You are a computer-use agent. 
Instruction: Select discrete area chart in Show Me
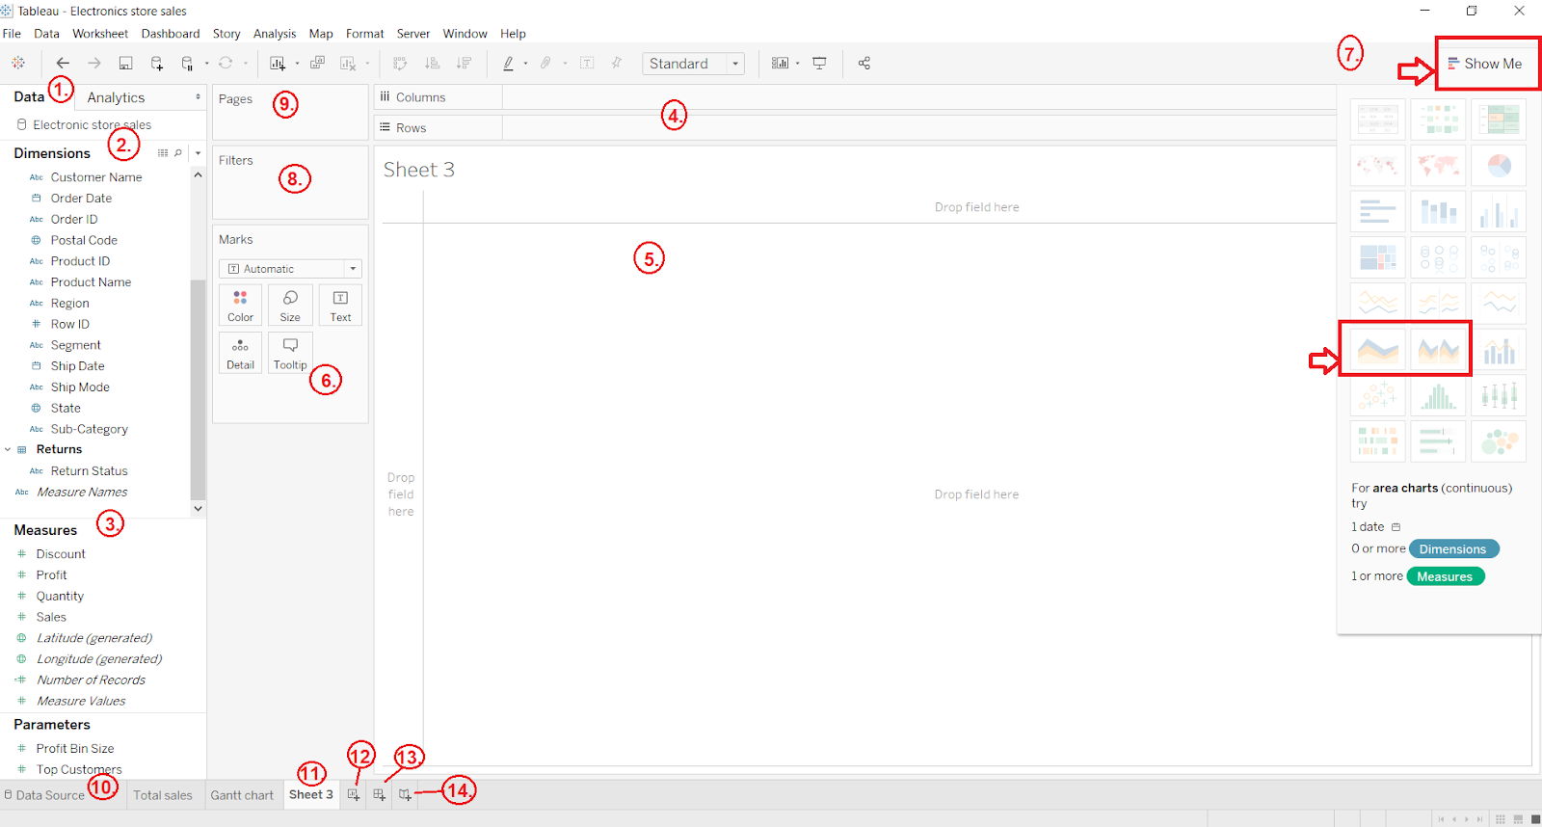click(1438, 350)
